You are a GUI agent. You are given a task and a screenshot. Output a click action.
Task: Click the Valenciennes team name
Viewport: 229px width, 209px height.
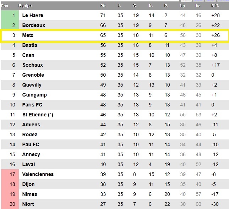pyautogui.click(x=38, y=175)
